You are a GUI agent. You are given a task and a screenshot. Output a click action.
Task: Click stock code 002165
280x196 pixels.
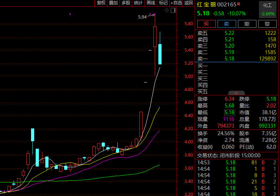(227, 5)
